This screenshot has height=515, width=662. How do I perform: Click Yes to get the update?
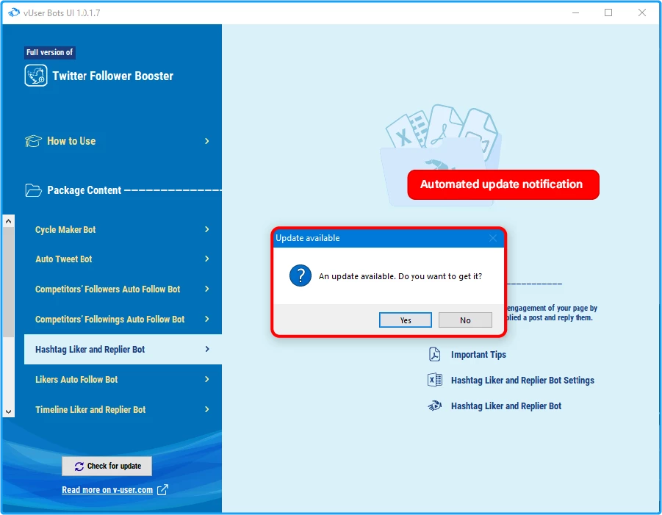pyautogui.click(x=406, y=320)
